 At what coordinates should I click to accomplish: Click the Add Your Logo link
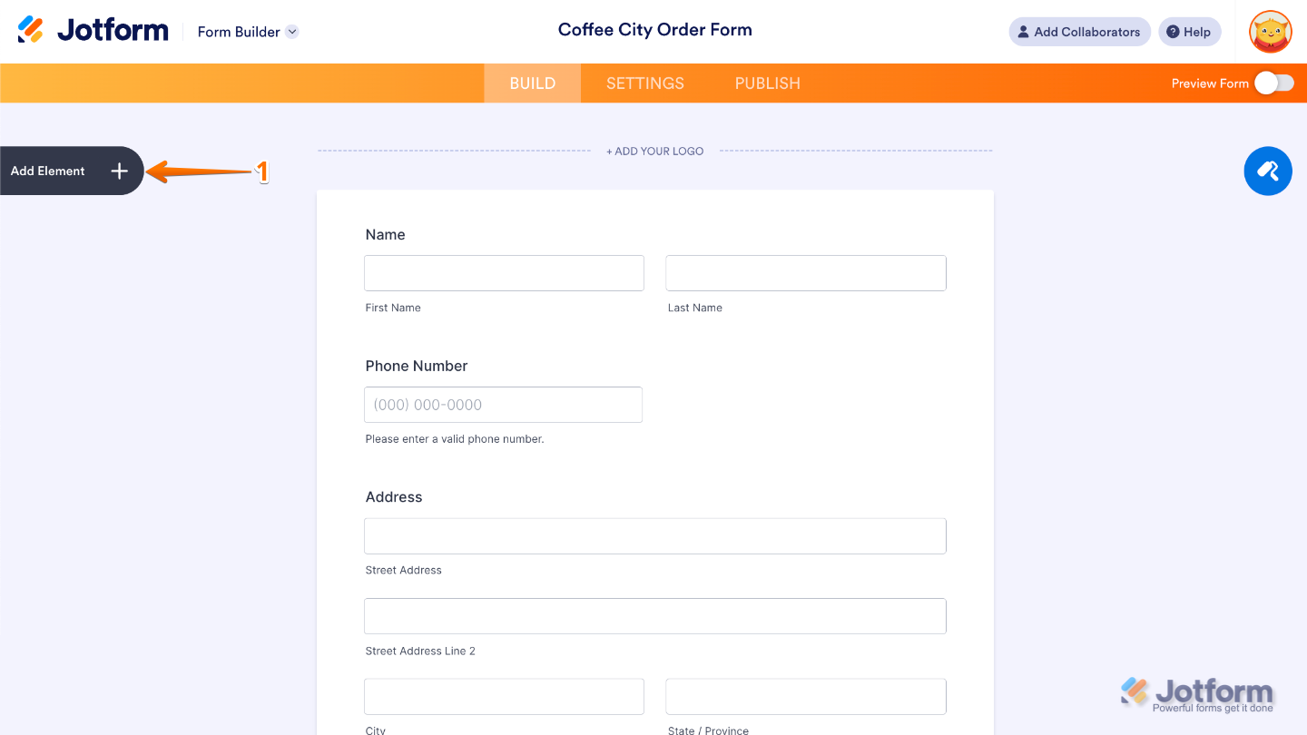click(x=654, y=152)
